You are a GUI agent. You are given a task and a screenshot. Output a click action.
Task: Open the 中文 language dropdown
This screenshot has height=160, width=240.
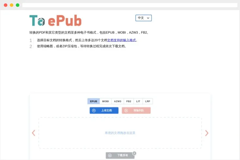(x=144, y=18)
